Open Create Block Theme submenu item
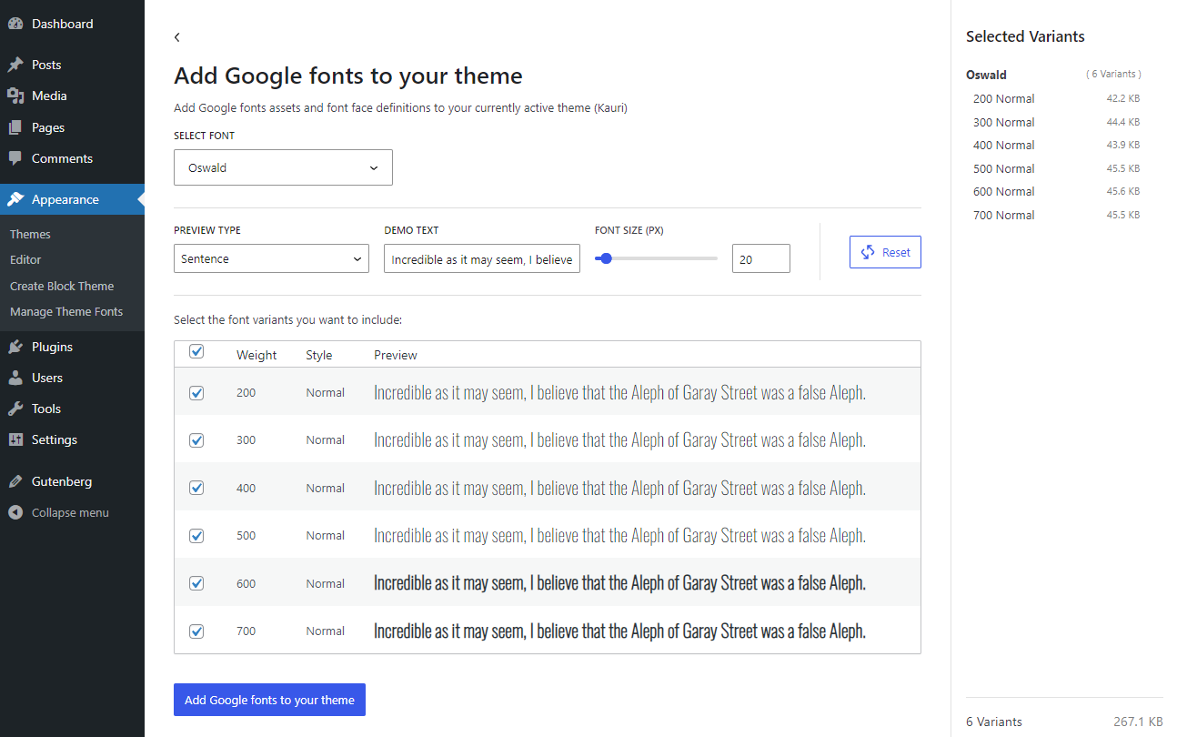The image size is (1177, 737). 62,286
